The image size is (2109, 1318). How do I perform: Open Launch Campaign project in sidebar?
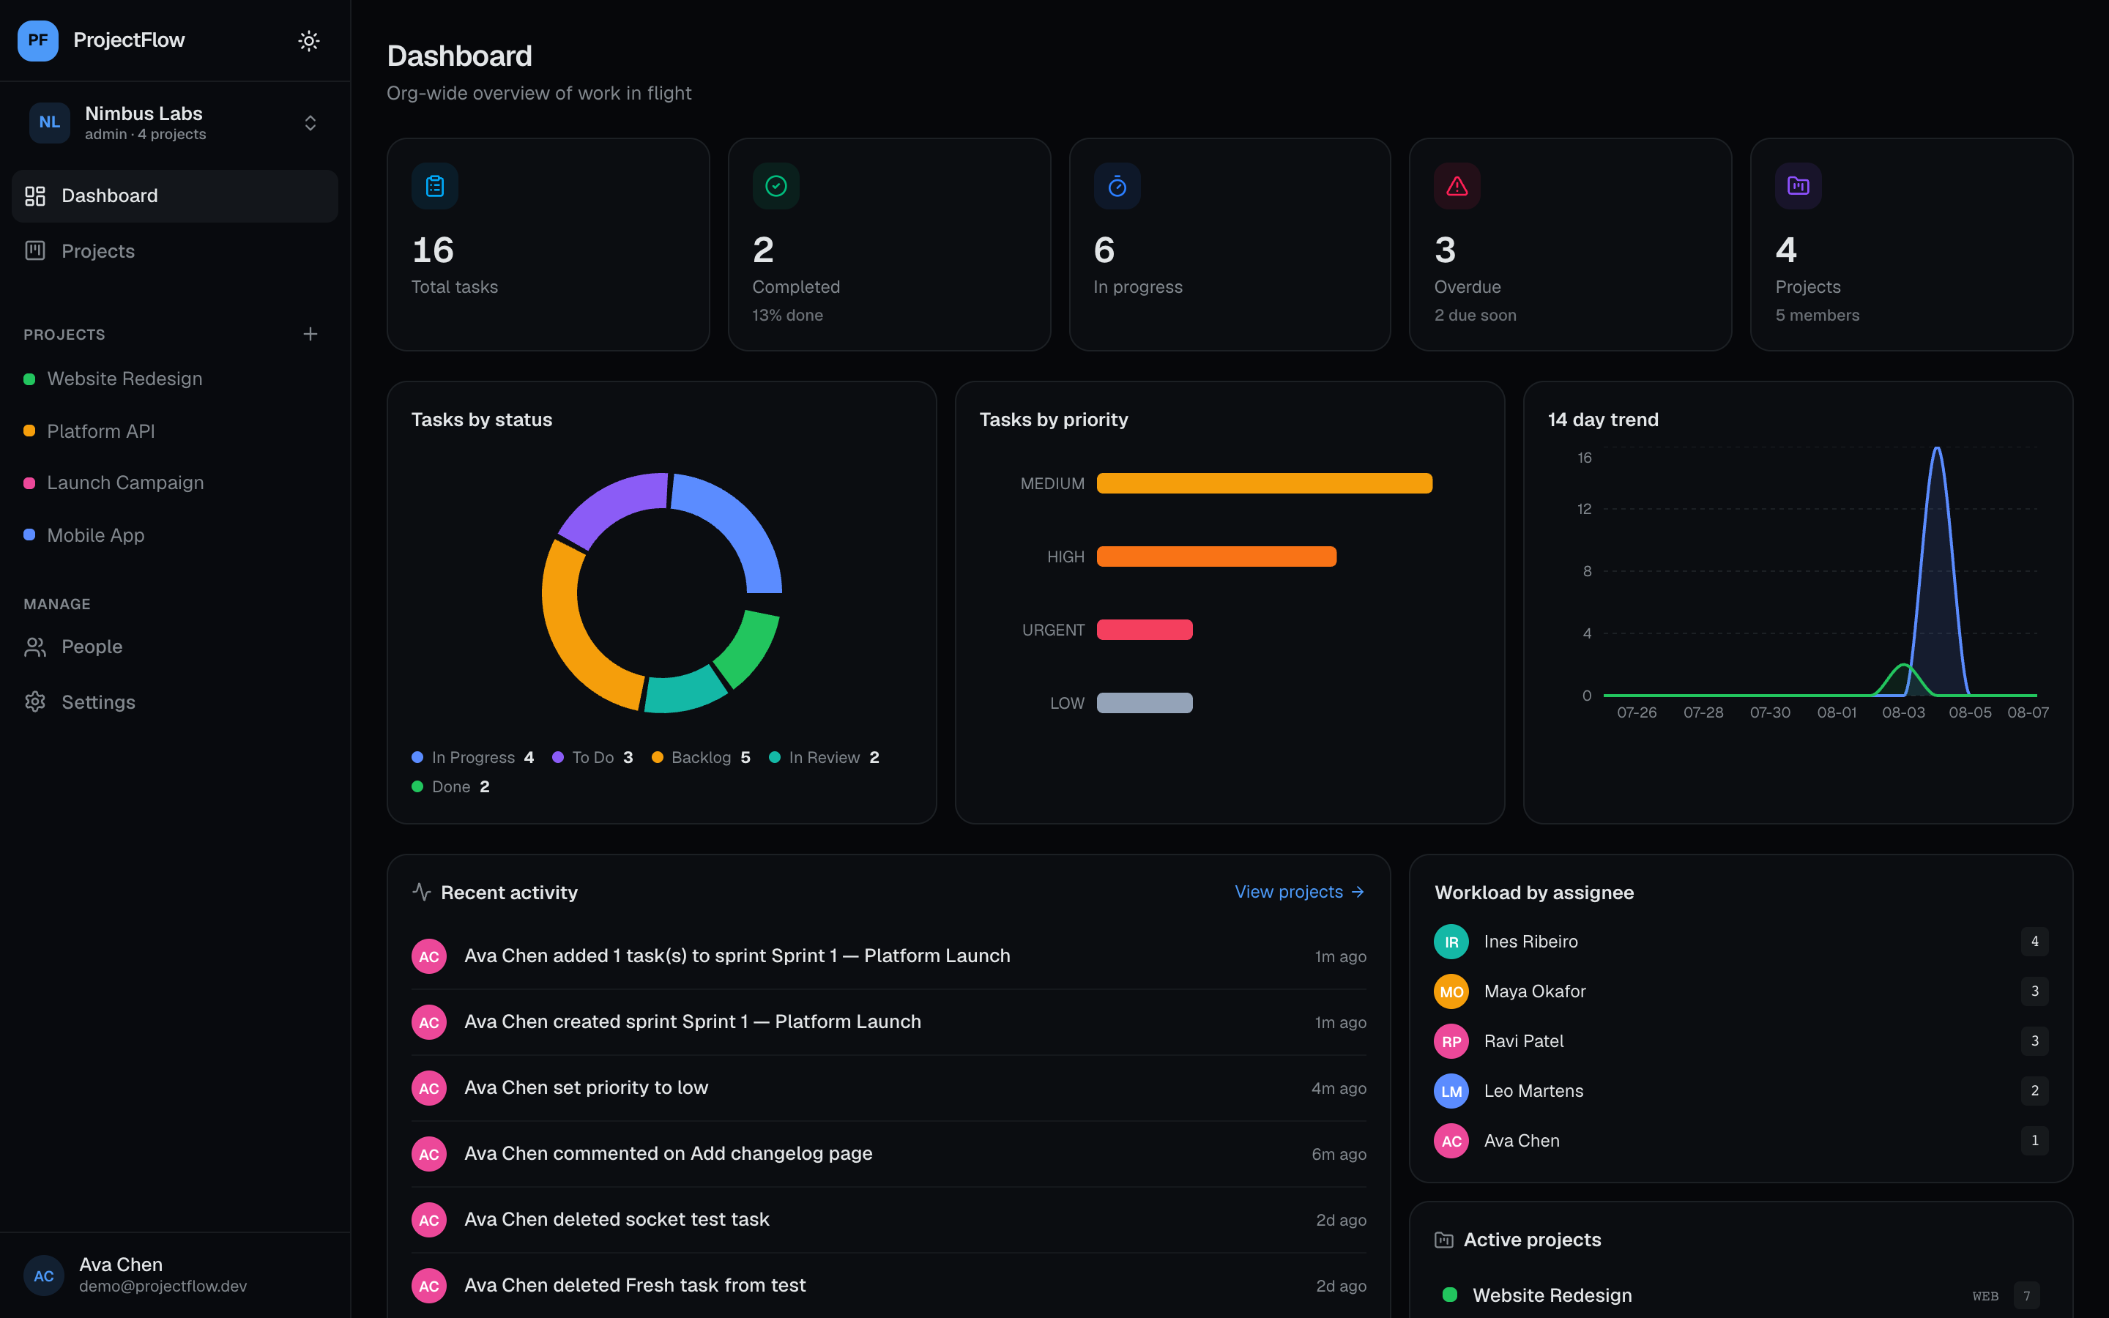pyautogui.click(x=174, y=483)
